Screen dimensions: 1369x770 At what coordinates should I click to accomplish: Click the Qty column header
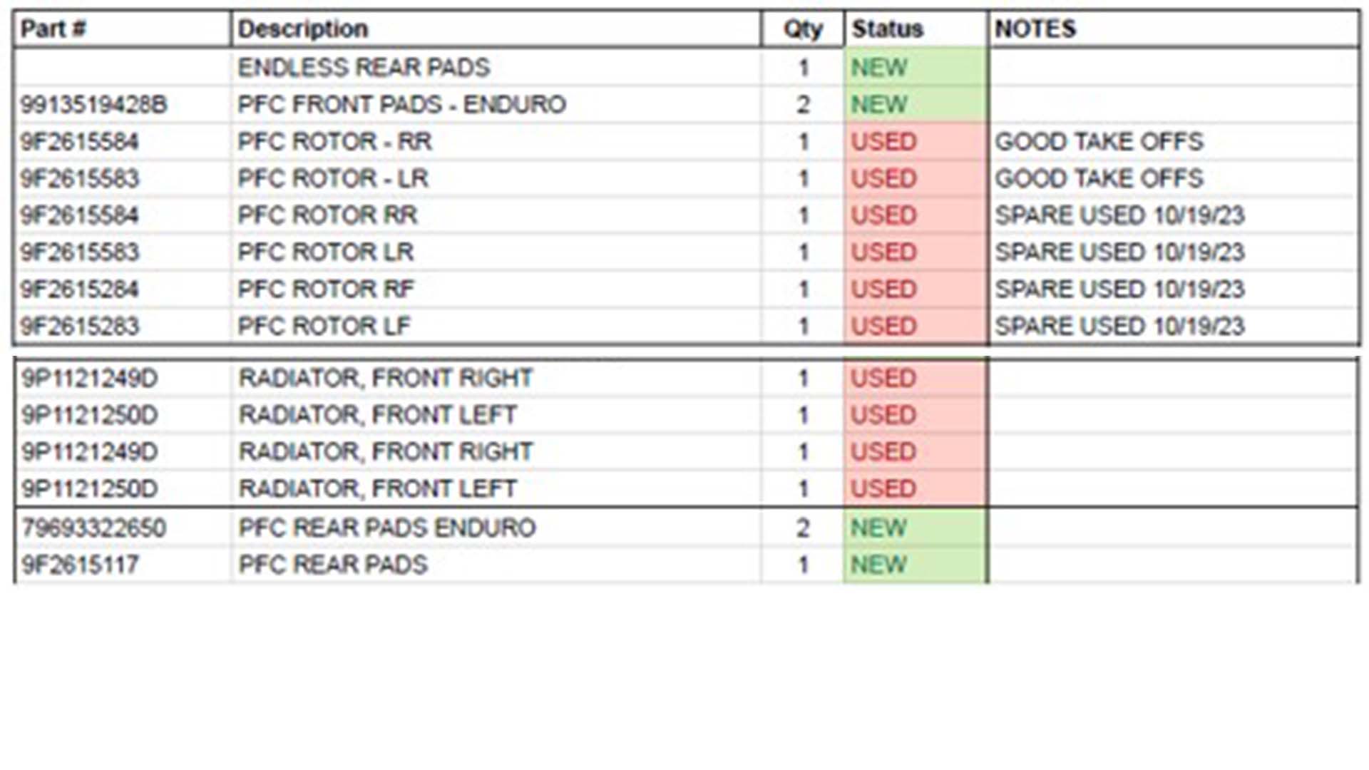[803, 29]
